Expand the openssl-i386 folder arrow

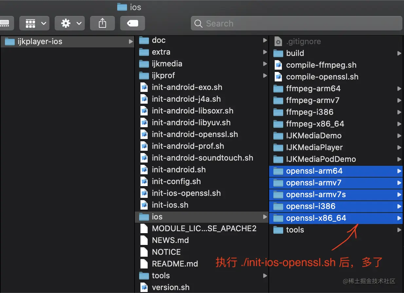pos(399,206)
